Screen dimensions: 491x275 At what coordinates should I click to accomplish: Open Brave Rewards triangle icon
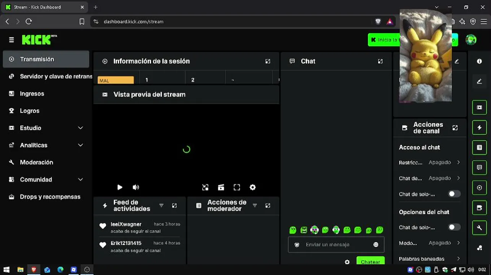pyautogui.click(x=390, y=22)
